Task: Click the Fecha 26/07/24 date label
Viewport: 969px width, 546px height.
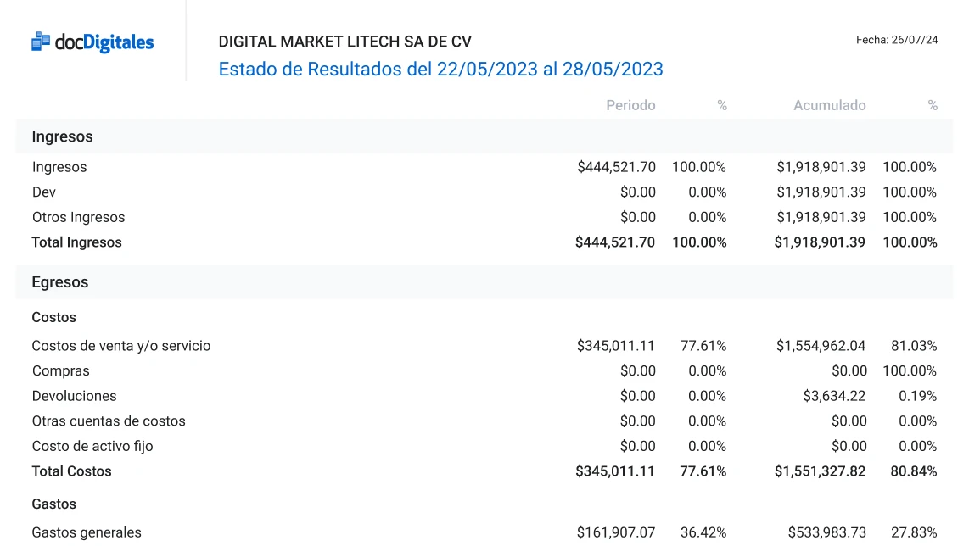Action: 896,40
